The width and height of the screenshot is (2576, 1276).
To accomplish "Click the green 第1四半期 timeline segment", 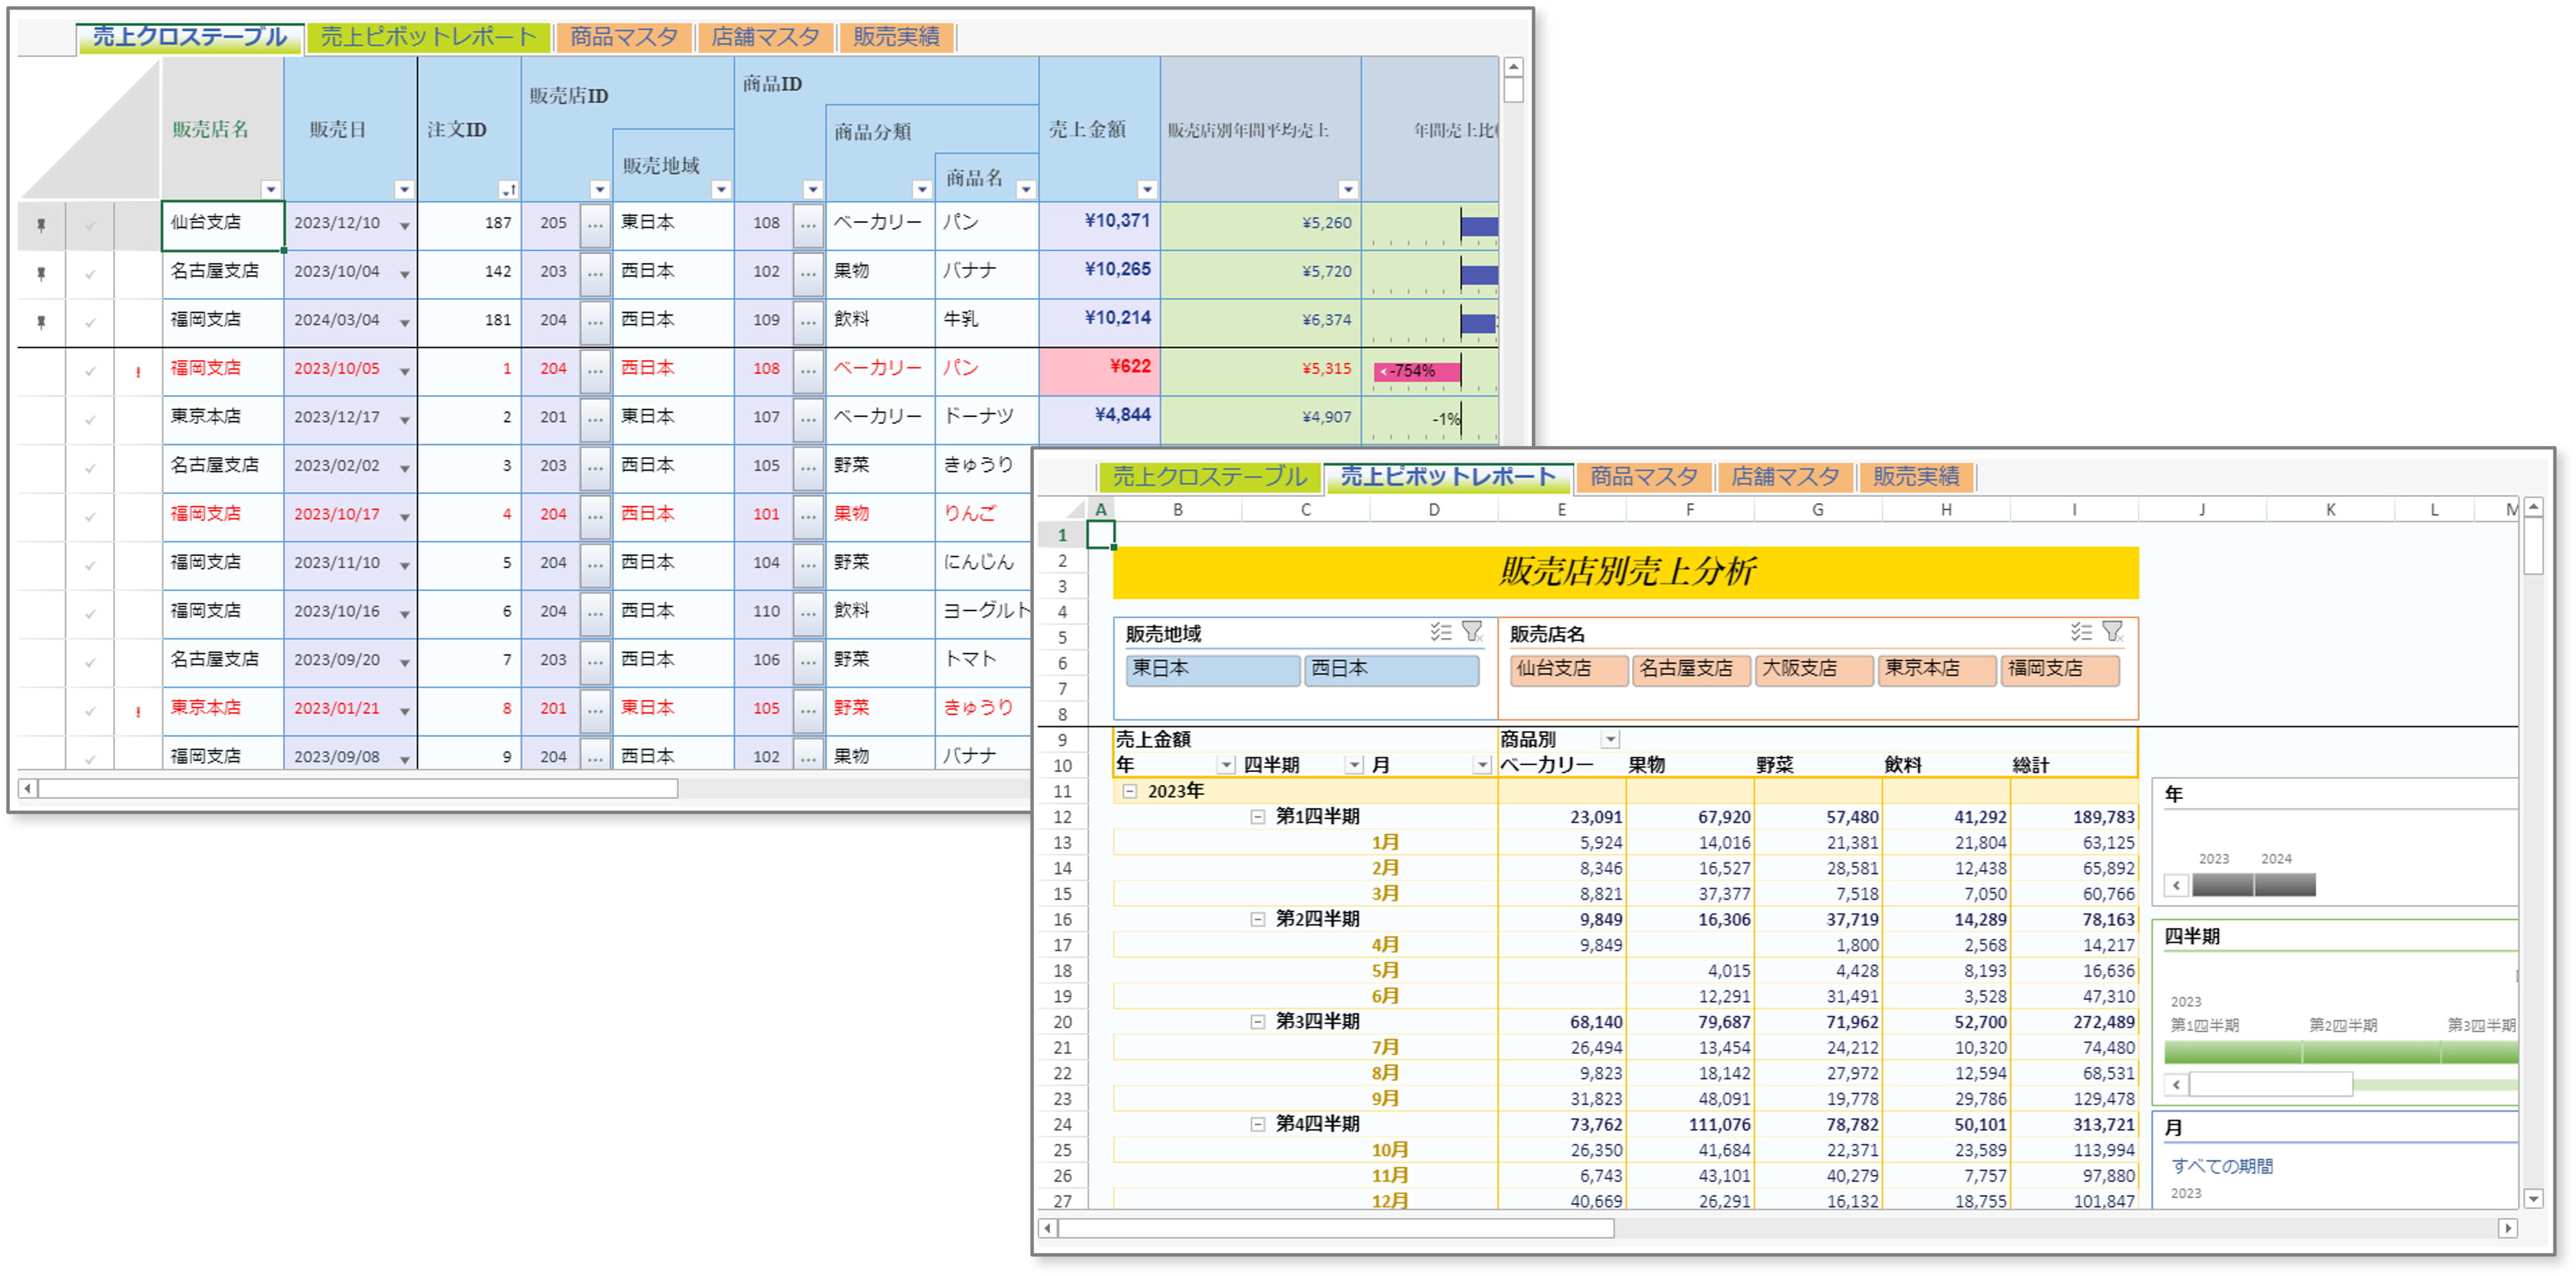I will coord(2232,1052).
